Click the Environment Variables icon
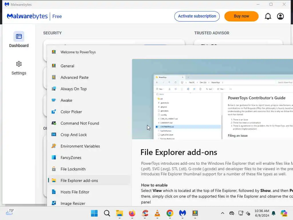 click(54, 146)
